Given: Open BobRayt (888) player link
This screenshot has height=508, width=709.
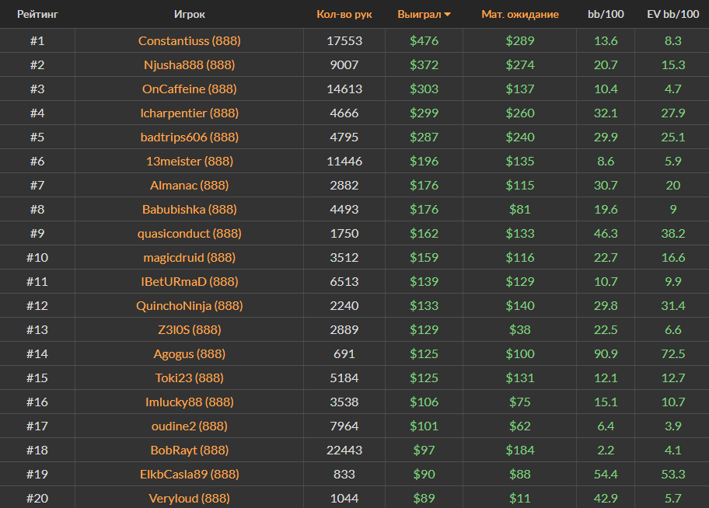Looking at the screenshot, I should point(190,450).
